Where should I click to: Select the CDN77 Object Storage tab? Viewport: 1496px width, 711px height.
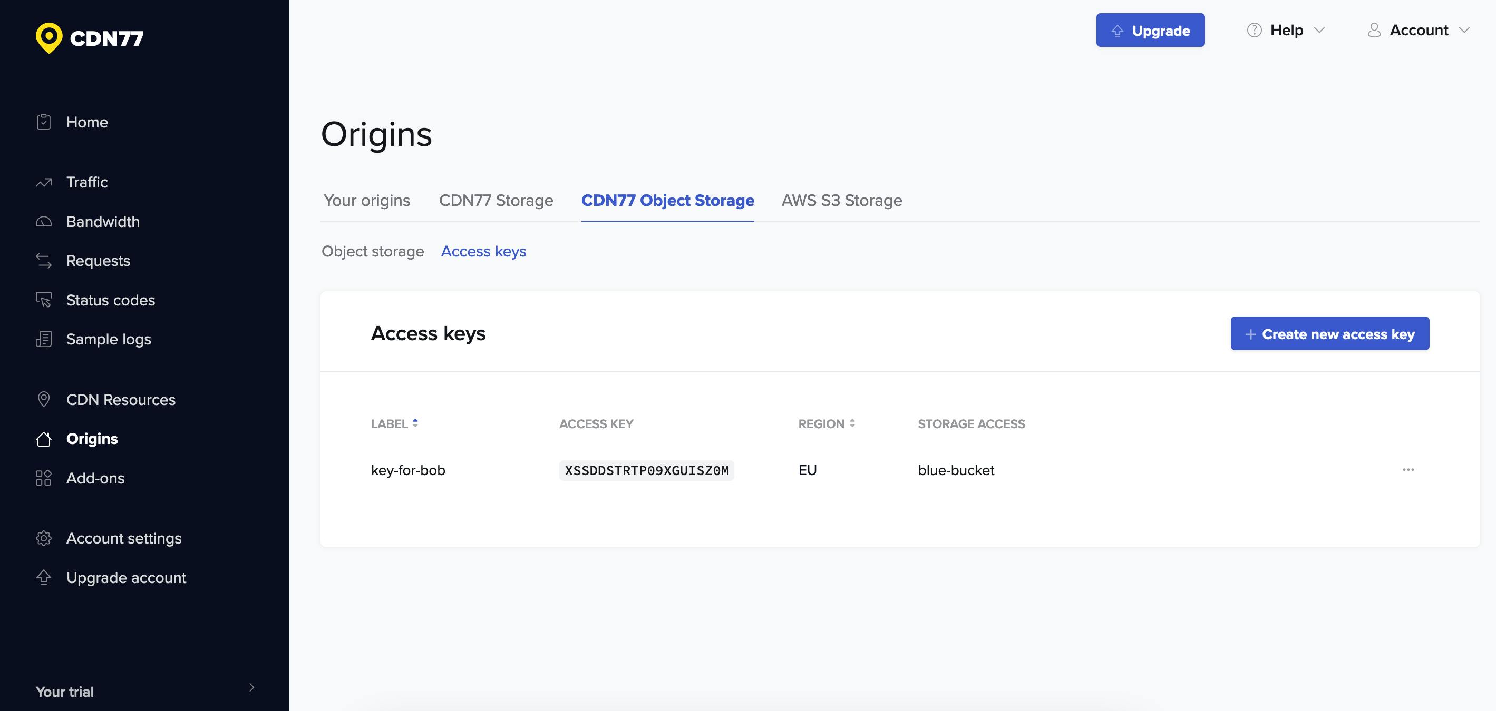point(667,200)
